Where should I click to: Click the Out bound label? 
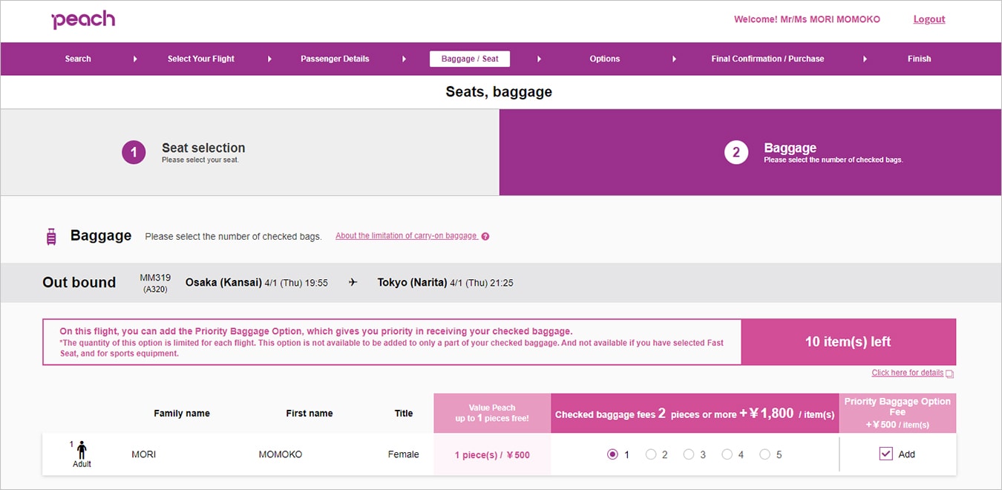(79, 282)
